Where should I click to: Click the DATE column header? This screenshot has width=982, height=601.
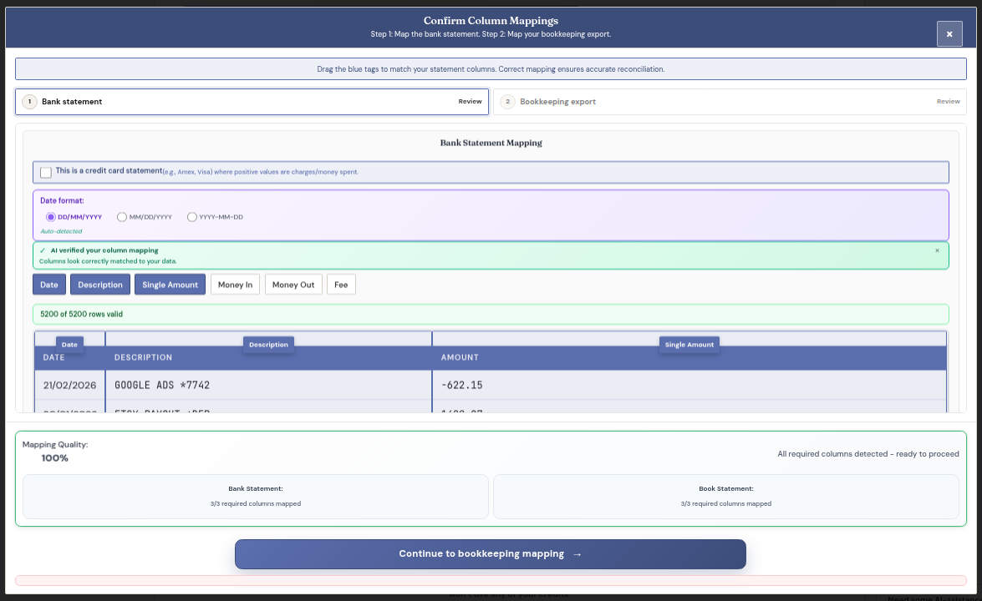pyautogui.click(x=69, y=358)
